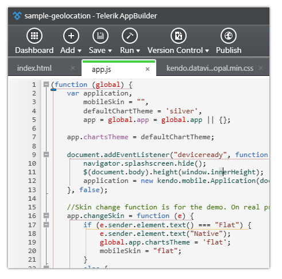Click the Skin change comment on line 15
The width and height of the screenshot is (282, 279).
pos(168,207)
